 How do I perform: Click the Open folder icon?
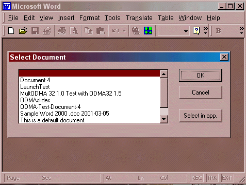coord(23,31)
